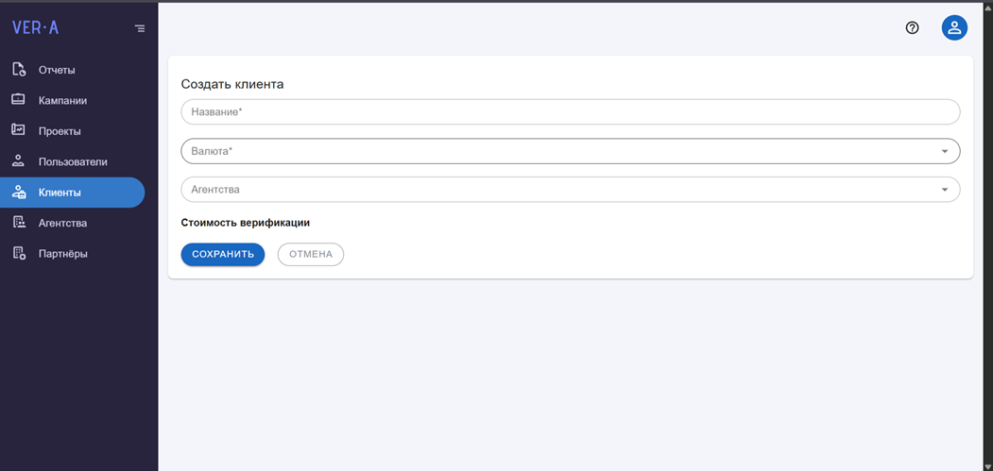This screenshot has width=993, height=471.
Task: Open the help question mark icon
Action: (x=912, y=28)
